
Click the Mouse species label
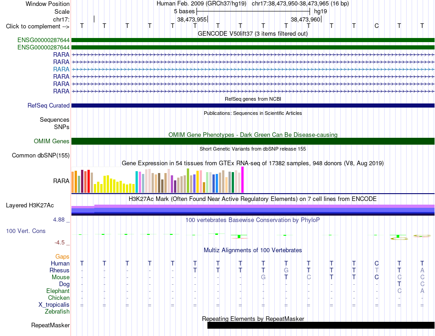pos(60,277)
